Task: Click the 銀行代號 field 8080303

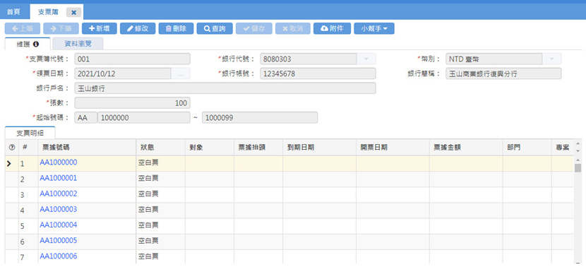Action: coord(309,59)
